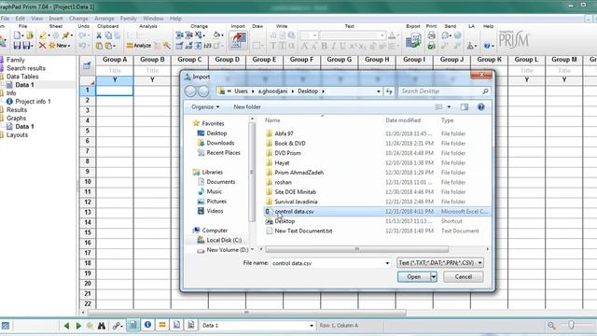Click the Import file toolbar icon

239,40
